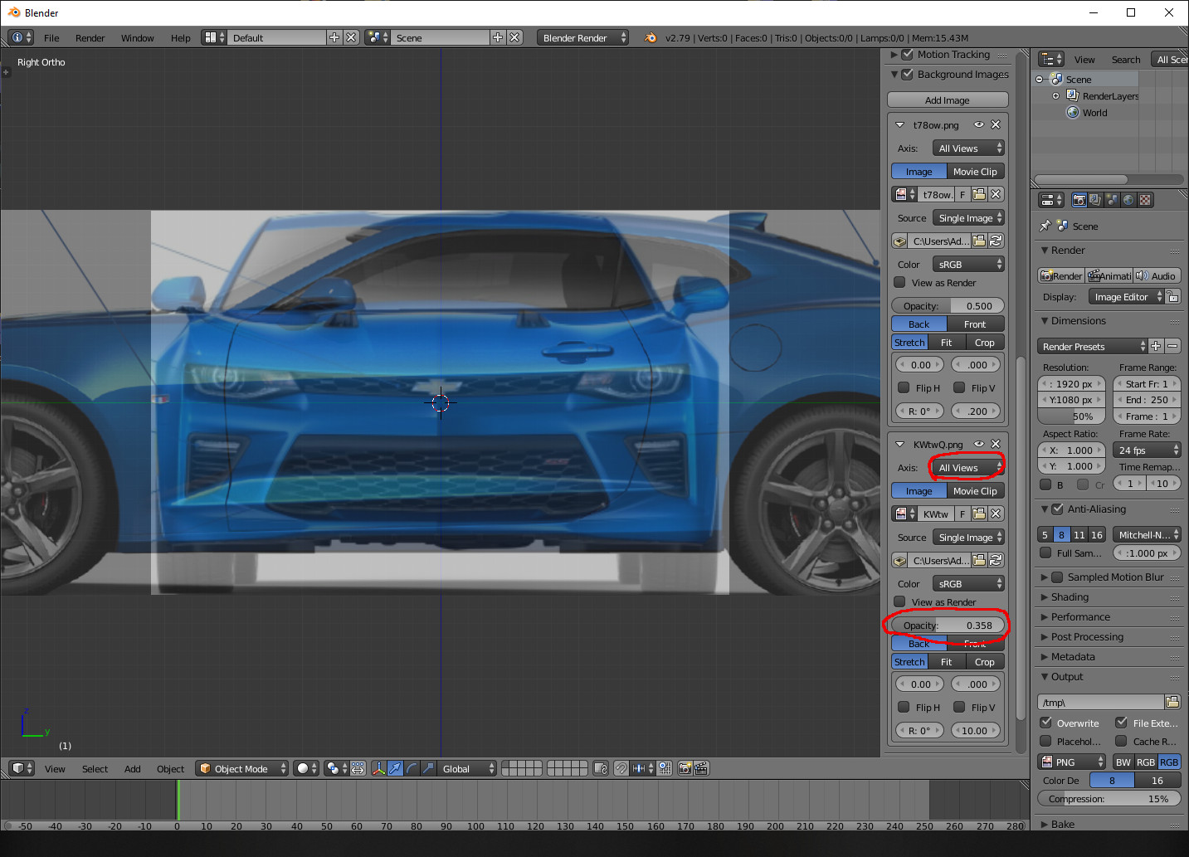Screen dimensions: 1189x857
Task: Open the viewport shading mode selector
Action: point(307,768)
